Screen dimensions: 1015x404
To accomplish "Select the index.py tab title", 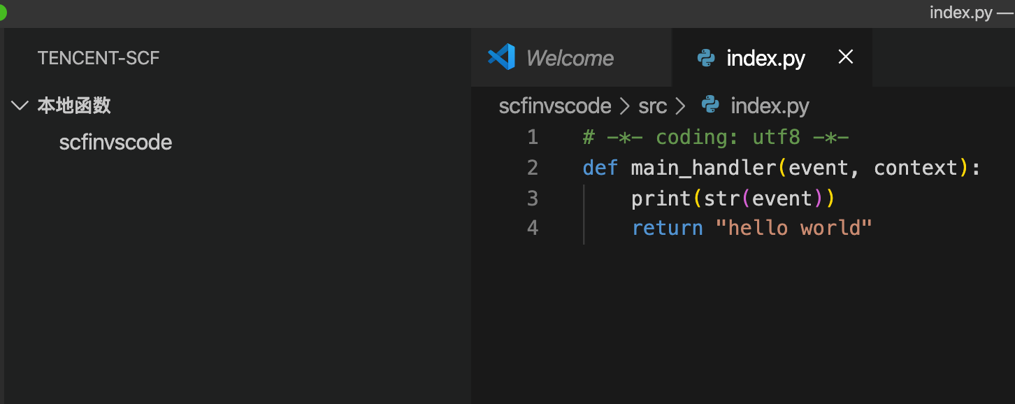I will tap(765, 58).
